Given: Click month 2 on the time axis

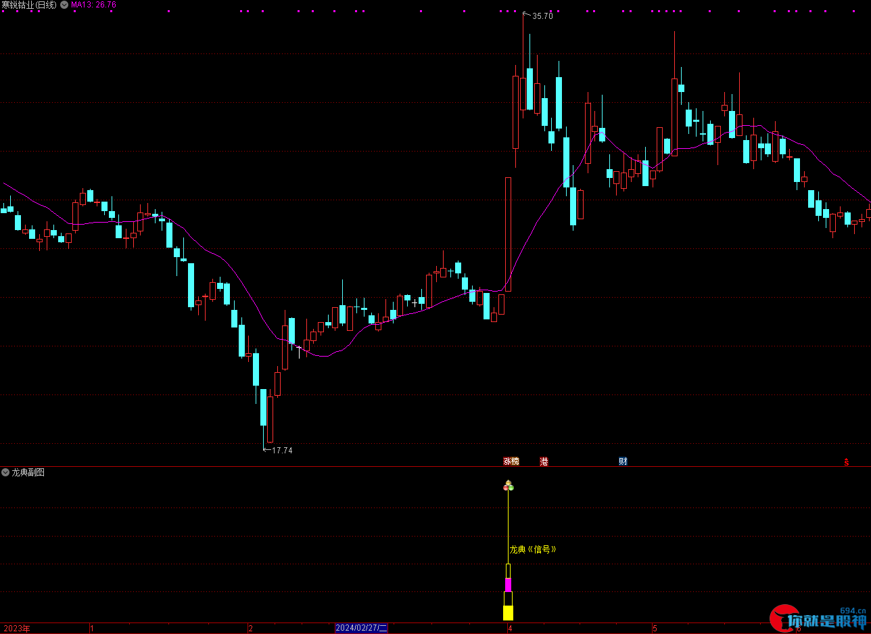Looking at the screenshot, I should tap(251, 628).
